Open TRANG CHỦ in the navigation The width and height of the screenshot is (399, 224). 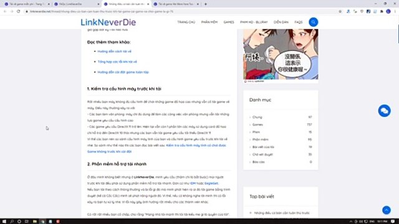tap(186, 22)
